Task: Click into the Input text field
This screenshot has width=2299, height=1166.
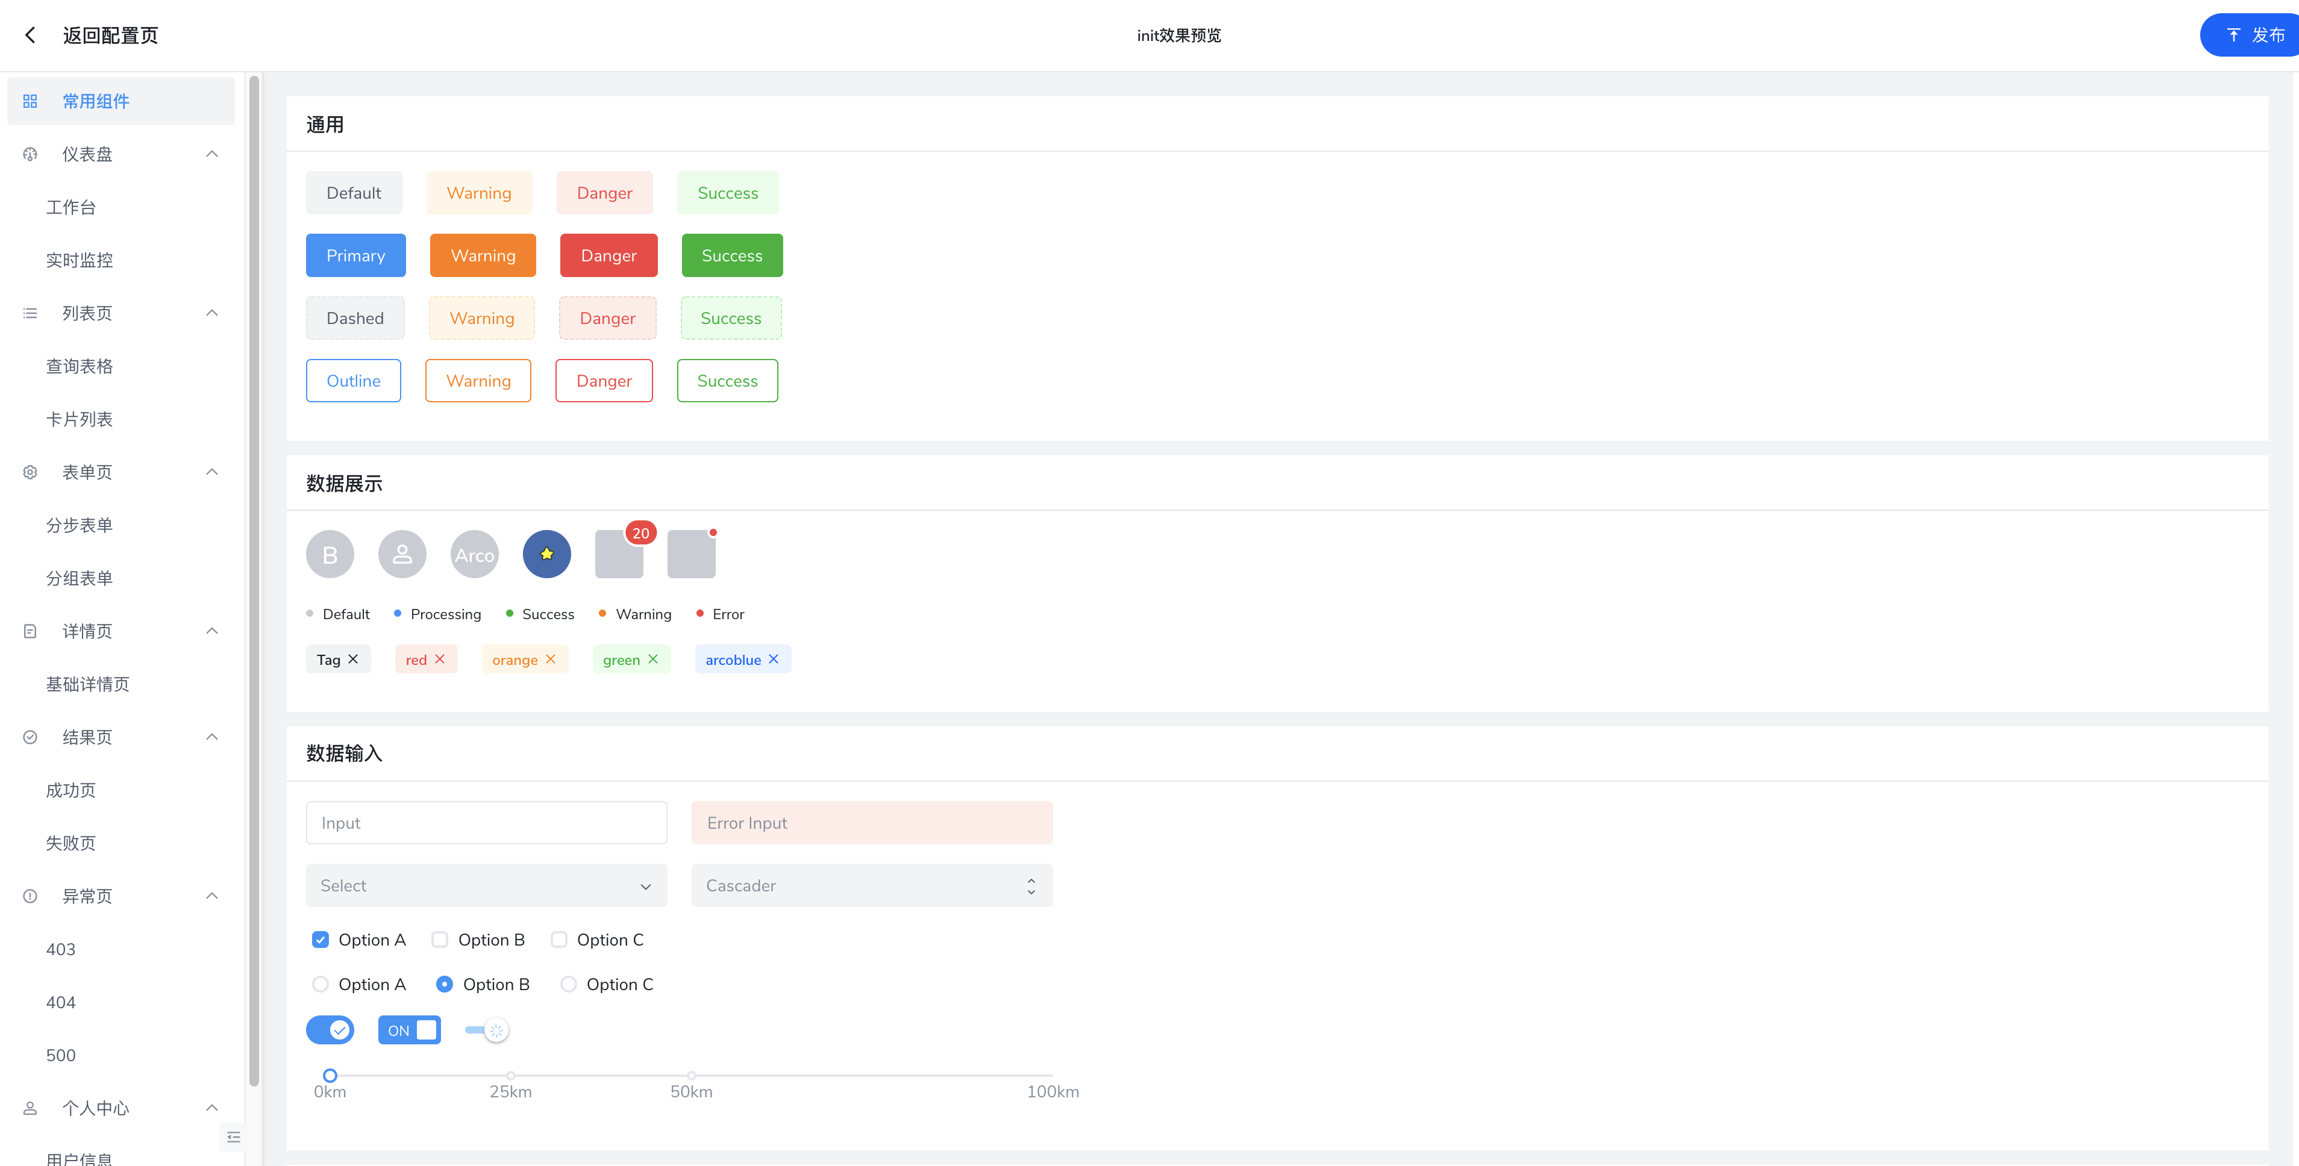Action: click(x=486, y=823)
